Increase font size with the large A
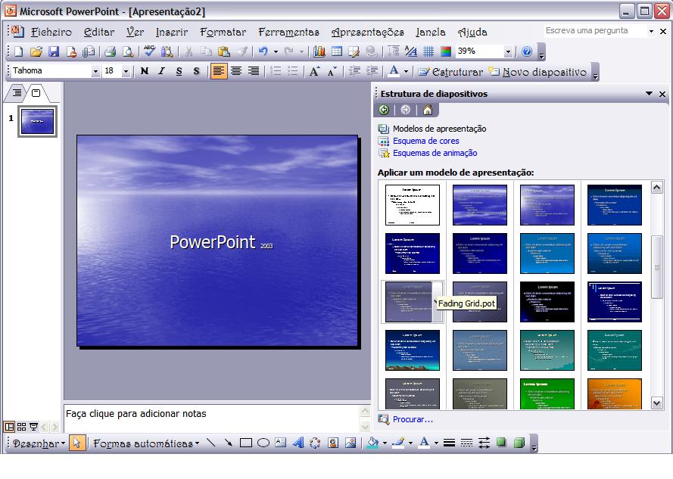This screenshot has width=673, height=479. coord(314,71)
